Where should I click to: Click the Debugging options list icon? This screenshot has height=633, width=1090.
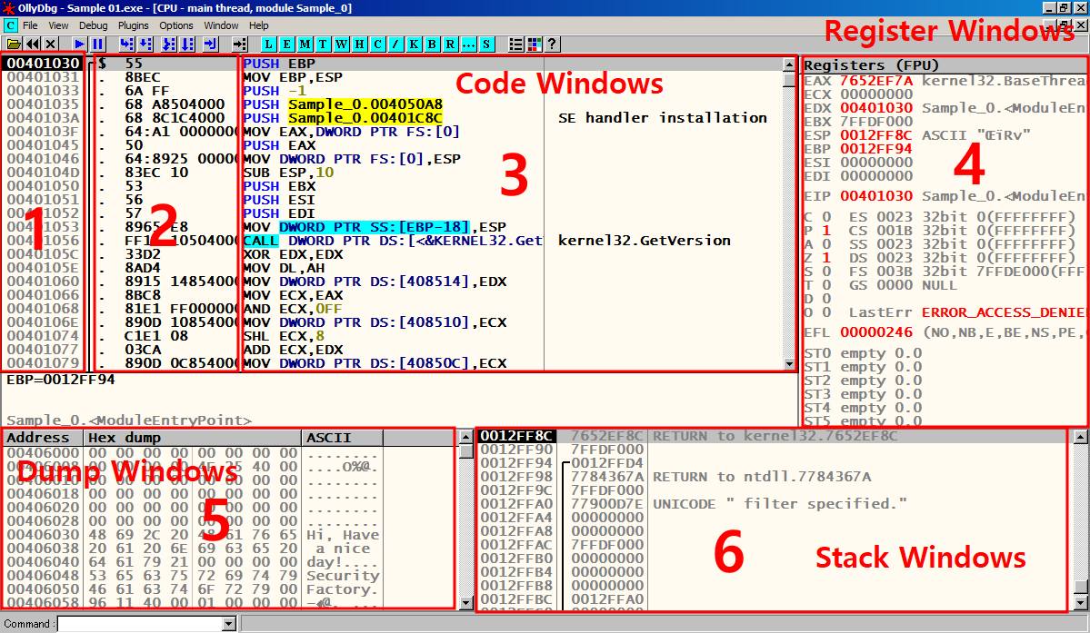tap(515, 44)
